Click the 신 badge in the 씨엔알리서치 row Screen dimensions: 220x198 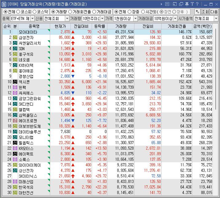tap(15, 43)
